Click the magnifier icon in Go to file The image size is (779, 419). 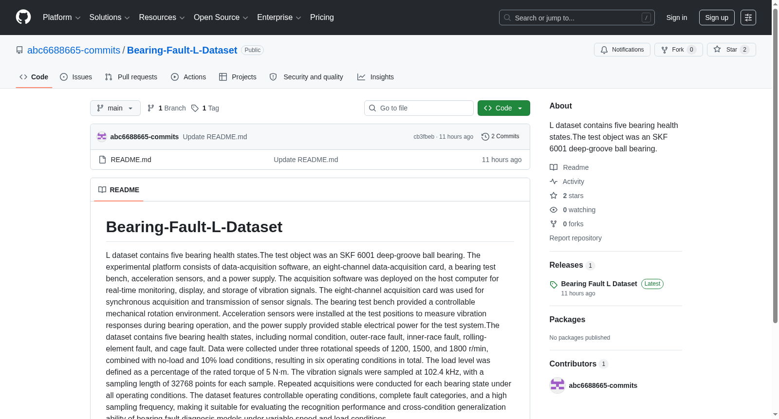(372, 108)
